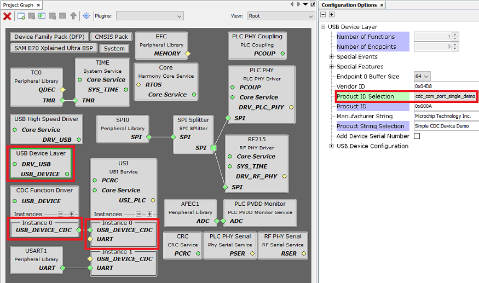Expand the Special Events tree node
This screenshot has height=283, width=479.
tap(332, 57)
